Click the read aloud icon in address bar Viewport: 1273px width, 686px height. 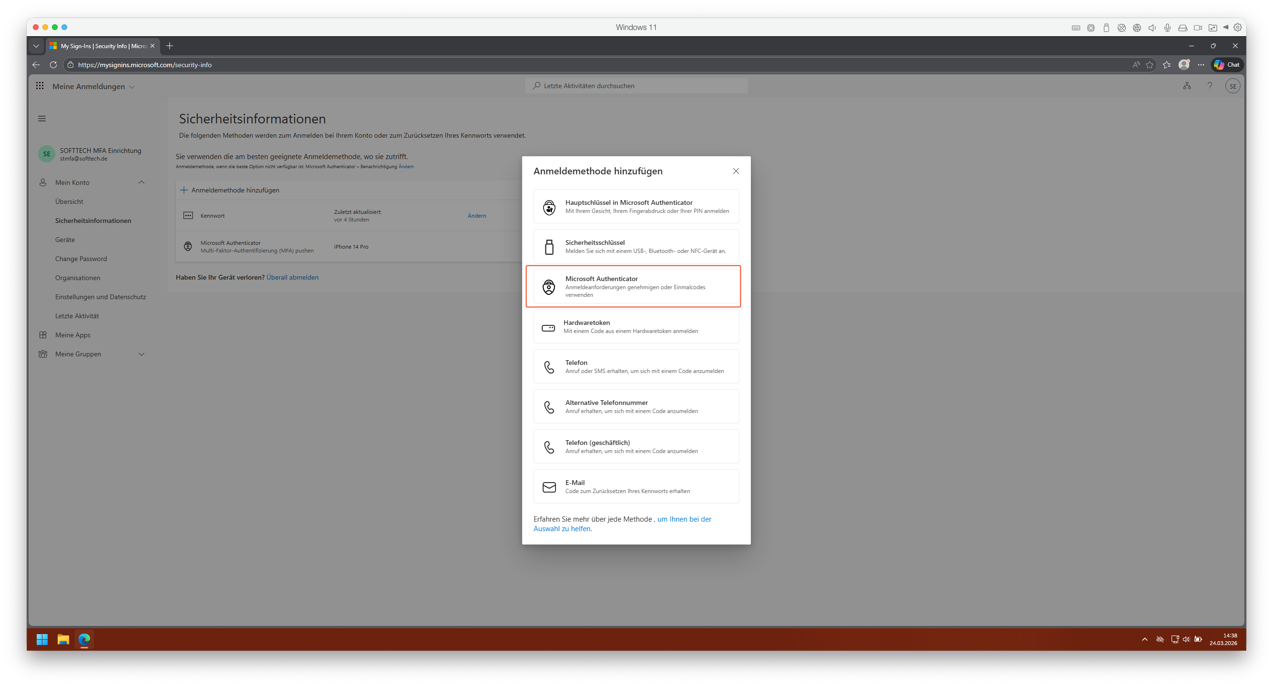pyautogui.click(x=1136, y=65)
